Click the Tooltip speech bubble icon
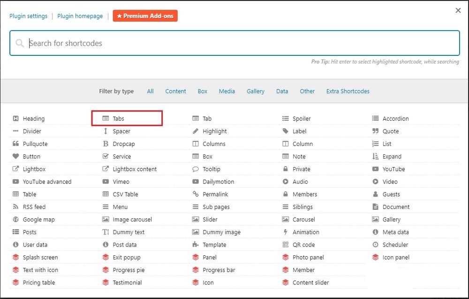This screenshot has width=469, height=299. pyautogui.click(x=196, y=169)
